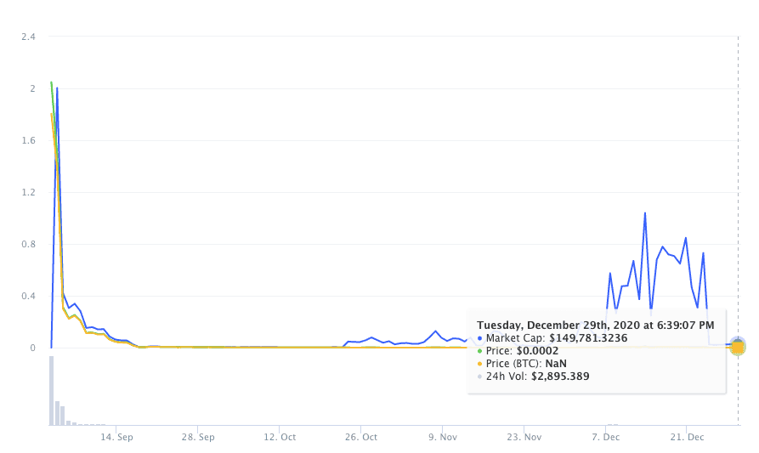Click the gray 24h Vol dot in tooltip
Screen dimensions: 759x453
pyautogui.click(x=479, y=377)
